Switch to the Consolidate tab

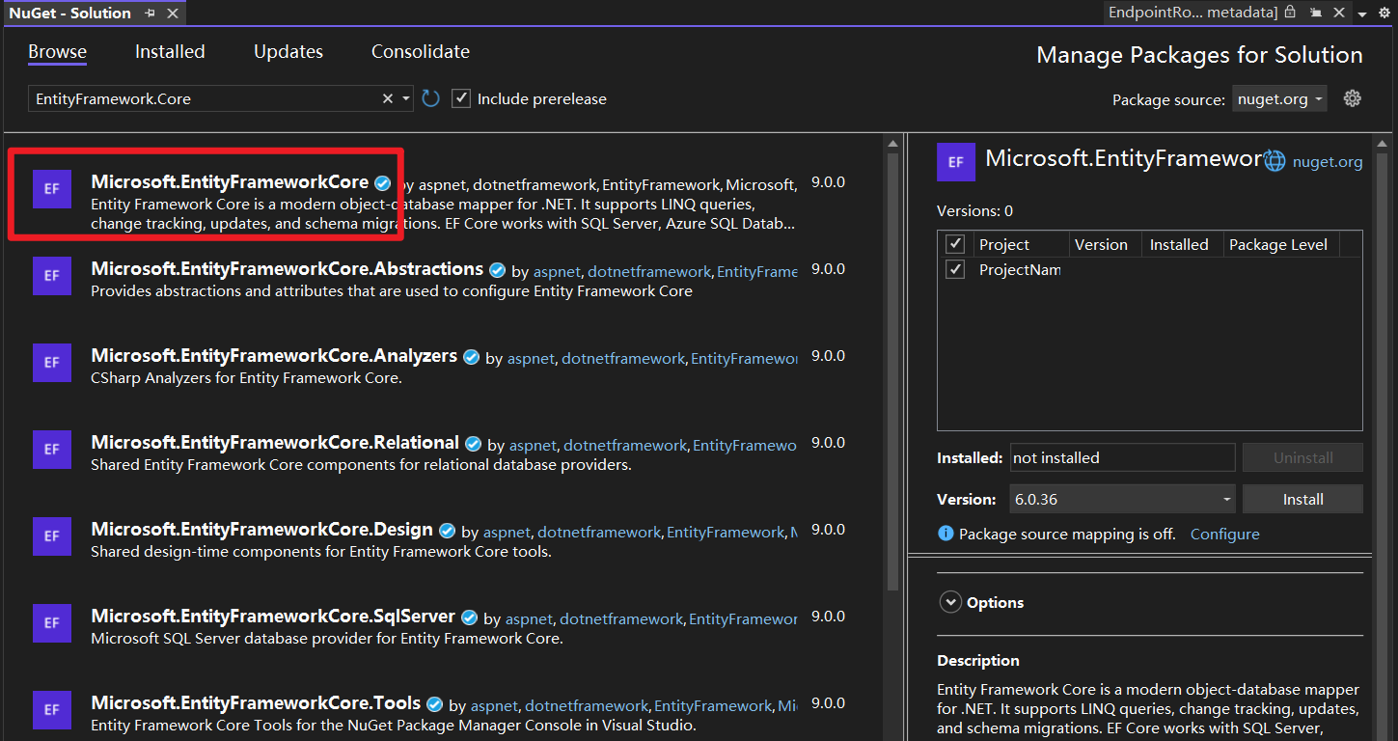tap(421, 52)
